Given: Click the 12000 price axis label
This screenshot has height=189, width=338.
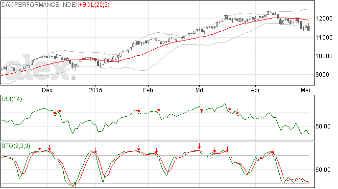Looking at the screenshot, I should tap(324, 19).
